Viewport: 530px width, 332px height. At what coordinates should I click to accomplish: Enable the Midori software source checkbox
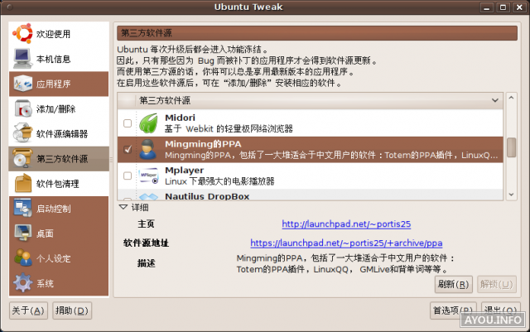pos(128,123)
